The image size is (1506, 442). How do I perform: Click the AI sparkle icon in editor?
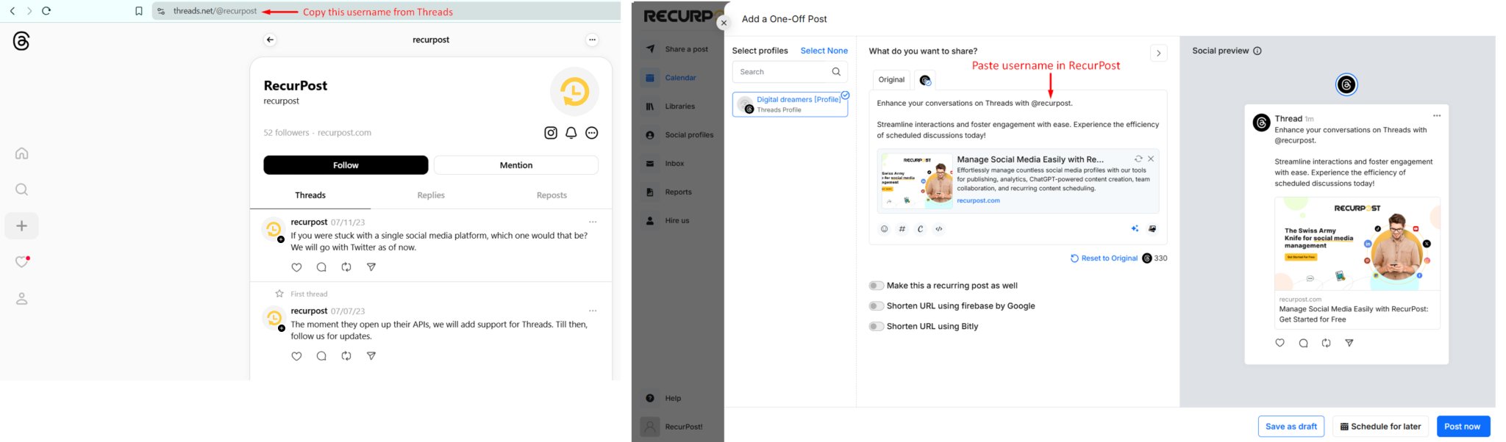point(1135,229)
